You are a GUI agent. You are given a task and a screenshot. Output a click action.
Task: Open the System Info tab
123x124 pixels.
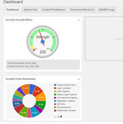pyautogui.click(x=31, y=10)
